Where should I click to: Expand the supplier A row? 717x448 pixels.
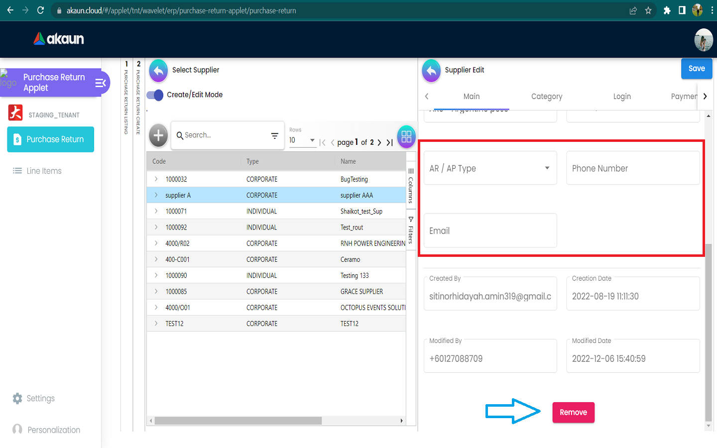click(156, 195)
